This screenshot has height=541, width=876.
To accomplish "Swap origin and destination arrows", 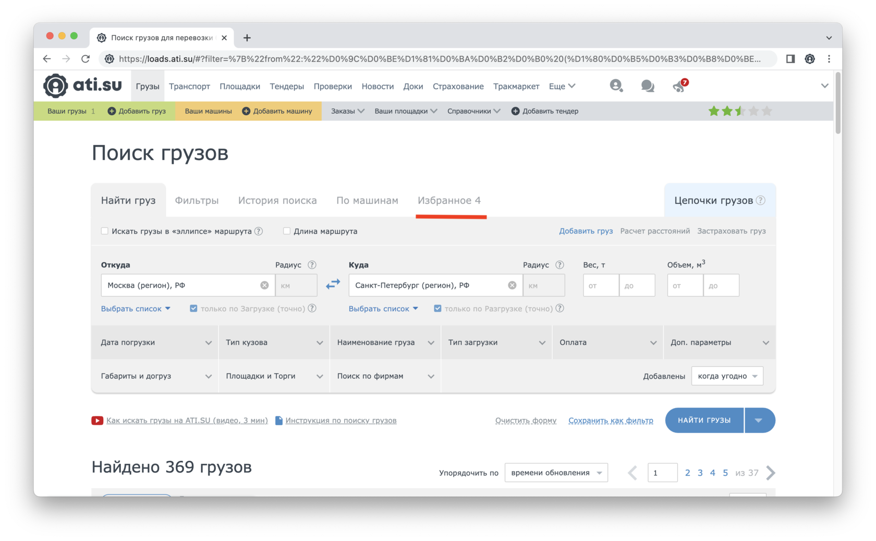I will coord(333,285).
